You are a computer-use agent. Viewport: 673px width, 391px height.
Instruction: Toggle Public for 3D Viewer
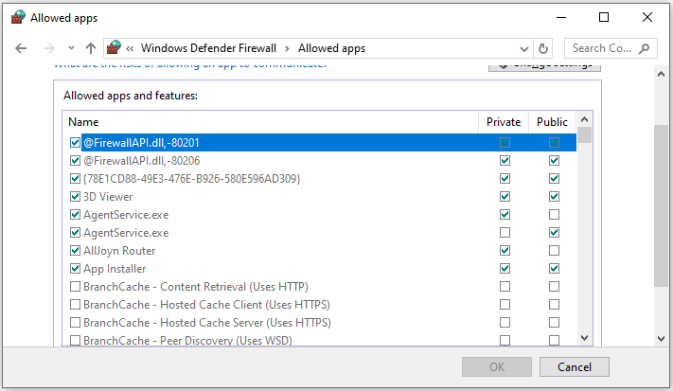554,197
